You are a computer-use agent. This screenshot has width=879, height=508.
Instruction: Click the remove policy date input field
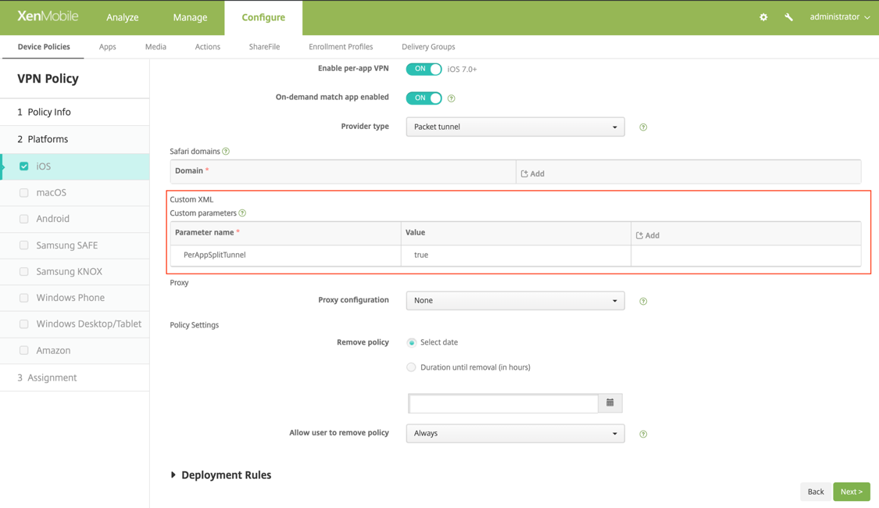pyautogui.click(x=503, y=403)
